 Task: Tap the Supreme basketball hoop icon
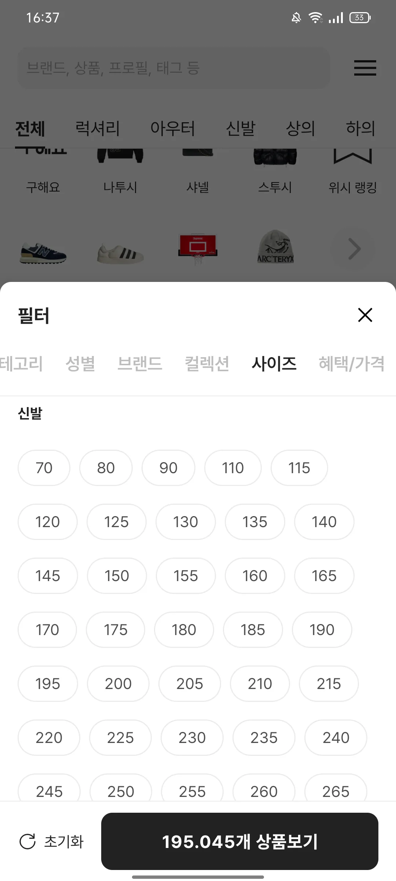coord(198,249)
